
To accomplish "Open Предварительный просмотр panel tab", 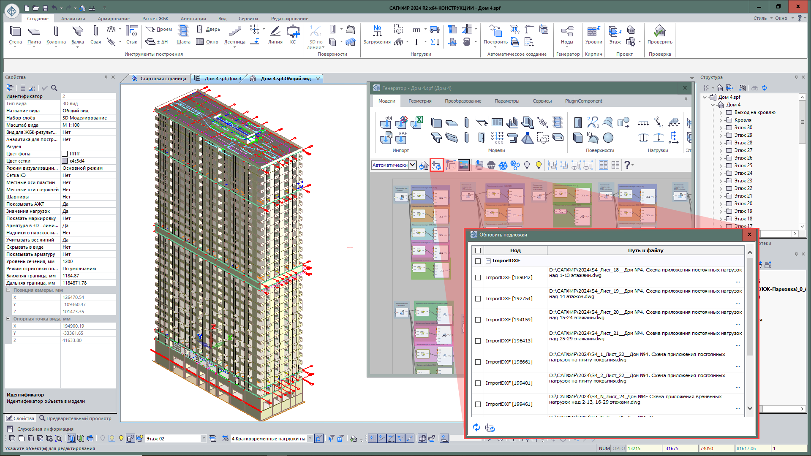I will 75,418.
